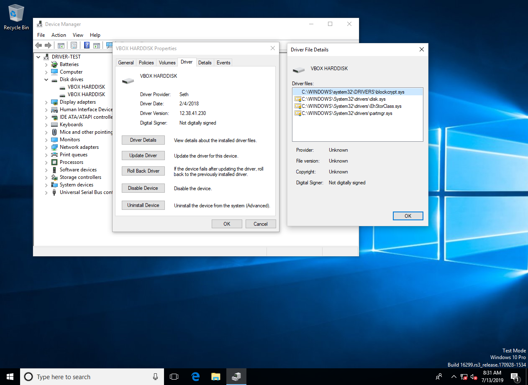The image size is (528, 385).
Task: Click the Disable Device button
Action: click(143, 188)
